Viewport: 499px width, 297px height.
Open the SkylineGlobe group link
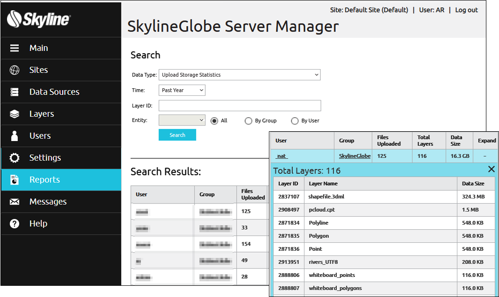[354, 156]
